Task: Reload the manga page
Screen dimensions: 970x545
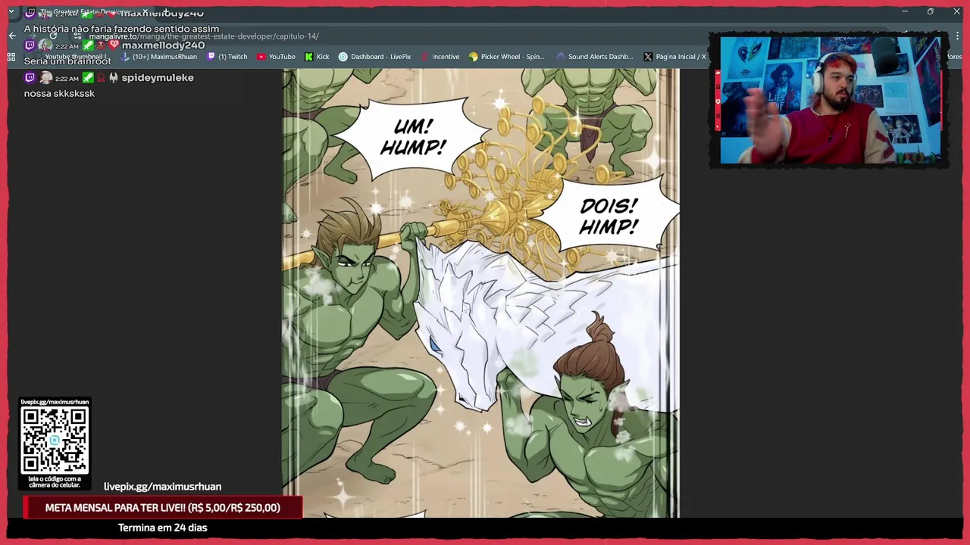Action: coord(53,36)
